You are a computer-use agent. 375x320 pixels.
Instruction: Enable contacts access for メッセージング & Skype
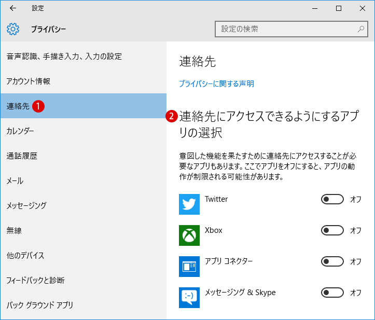[332, 293]
